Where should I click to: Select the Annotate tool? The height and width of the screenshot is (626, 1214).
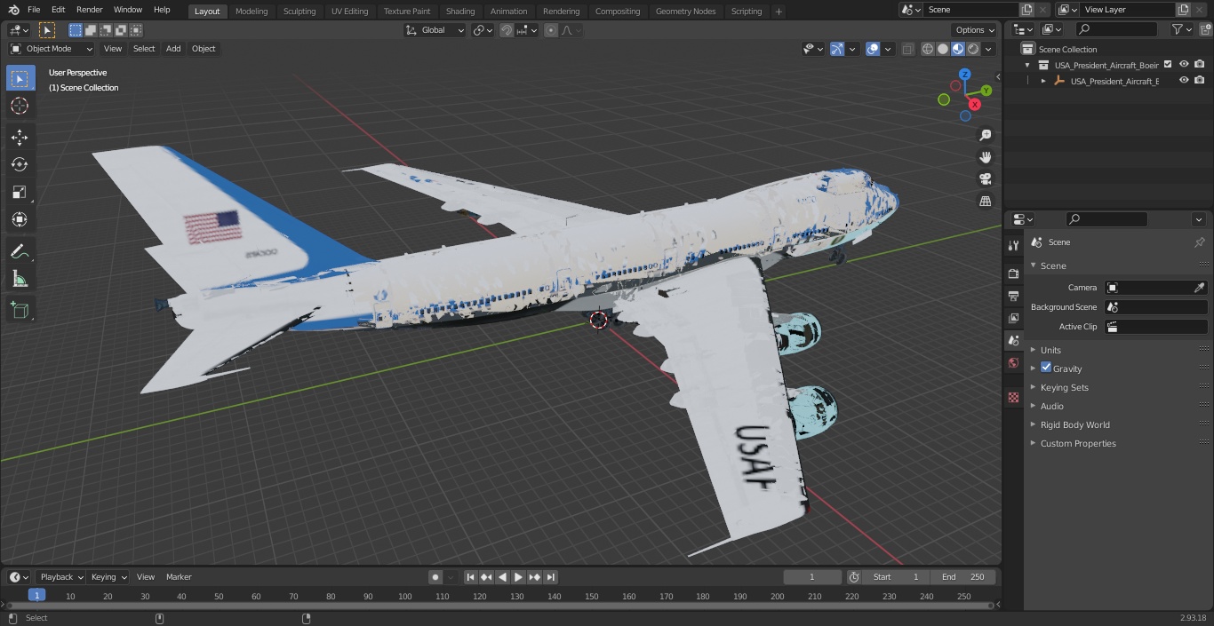tap(20, 252)
